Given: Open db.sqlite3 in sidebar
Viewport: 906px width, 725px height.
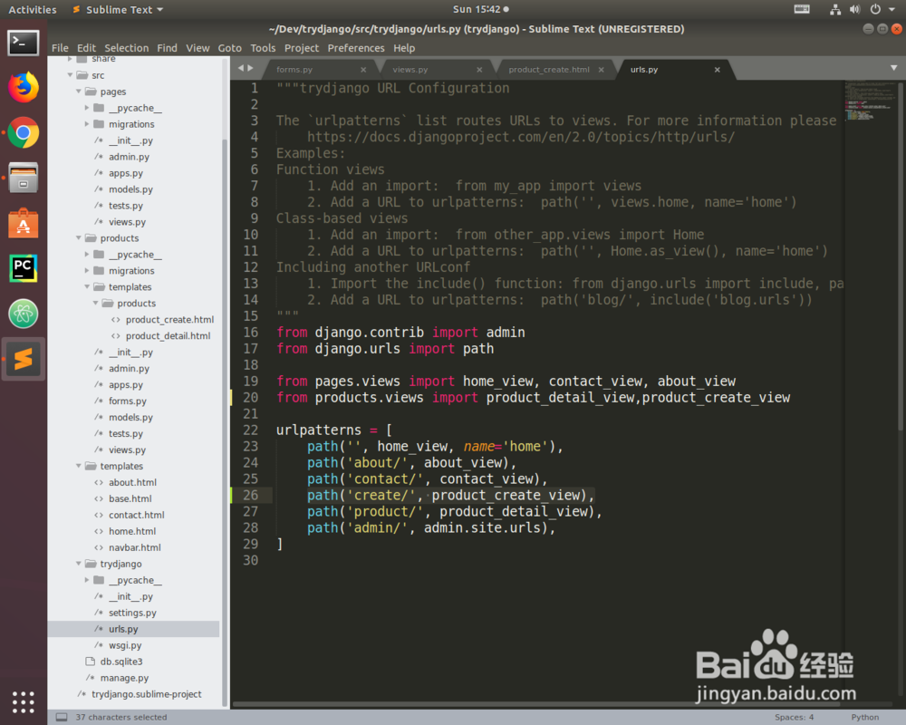Looking at the screenshot, I should 121,662.
